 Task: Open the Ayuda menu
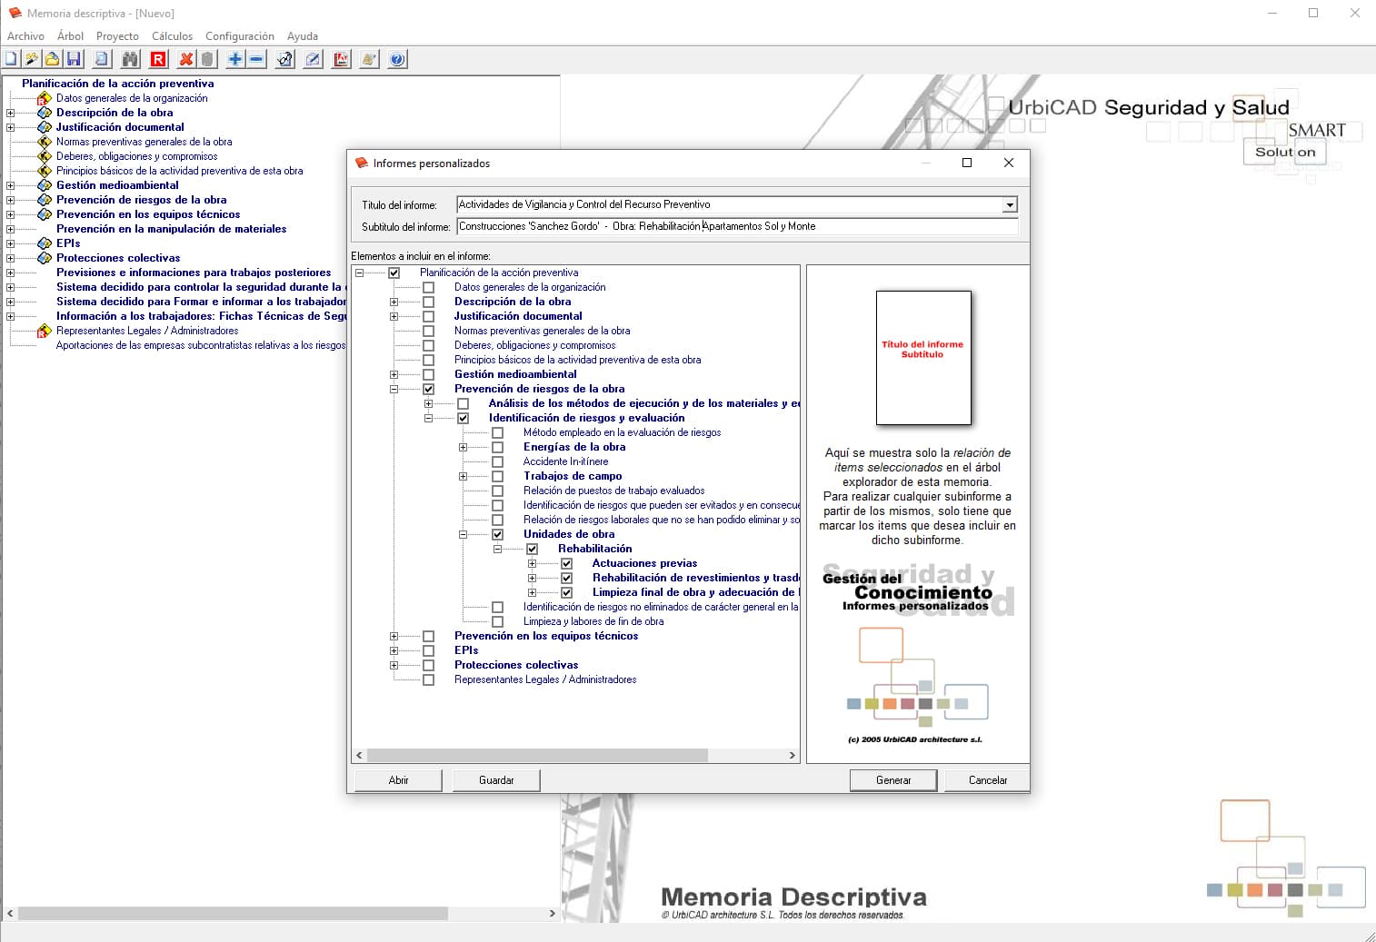pyautogui.click(x=303, y=36)
